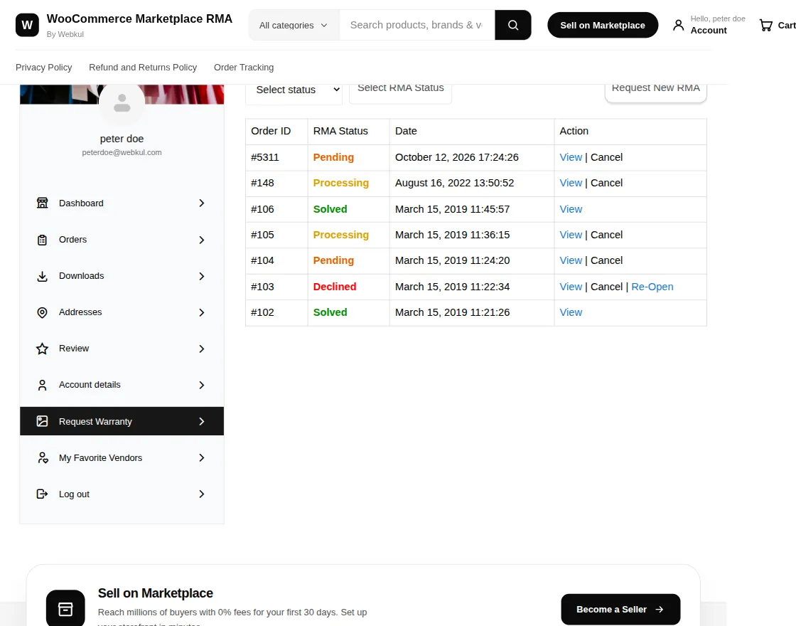Click the Declined status text
Image resolution: width=796 pixels, height=626 pixels.
pyautogui.click(x=335, y=287)
